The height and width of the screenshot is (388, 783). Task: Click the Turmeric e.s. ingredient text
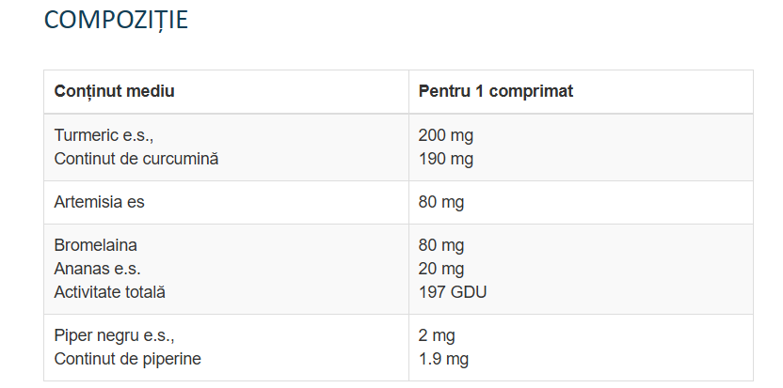pyautogui.click(x=104, y=135)
